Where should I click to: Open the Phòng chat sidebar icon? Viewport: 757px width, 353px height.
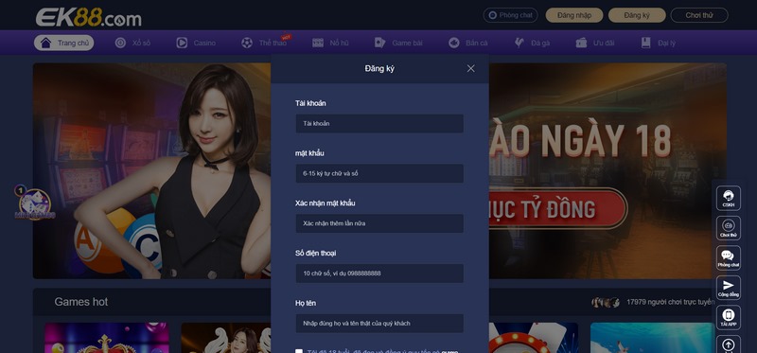pyautogui.click(x=728, y=257)
